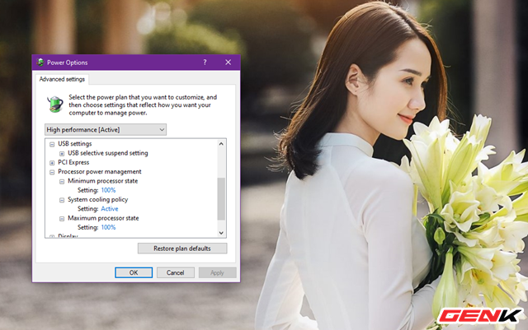Click the settings list scroll up arrow
The height and width of the screenshot is (330, 528).
[x=221, y=143]
